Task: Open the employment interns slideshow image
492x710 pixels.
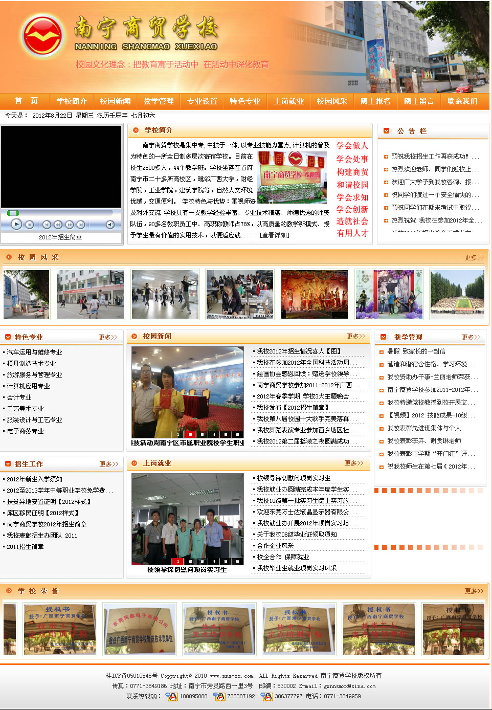Action: 188,519
